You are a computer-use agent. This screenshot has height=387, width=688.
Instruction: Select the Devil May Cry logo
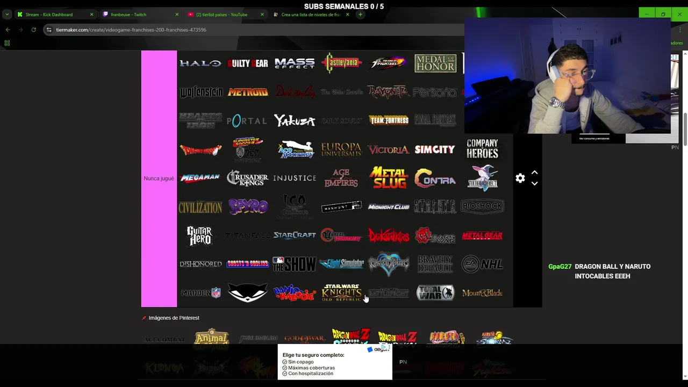[x=295, y=92]
